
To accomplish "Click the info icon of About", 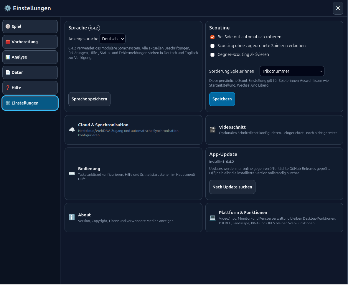I will [x=72, y=217].
